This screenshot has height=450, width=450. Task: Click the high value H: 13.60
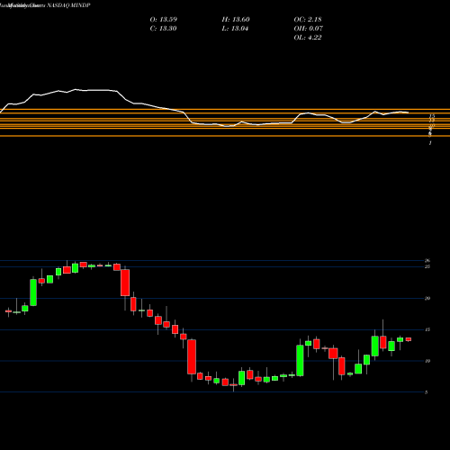point(236,20)
